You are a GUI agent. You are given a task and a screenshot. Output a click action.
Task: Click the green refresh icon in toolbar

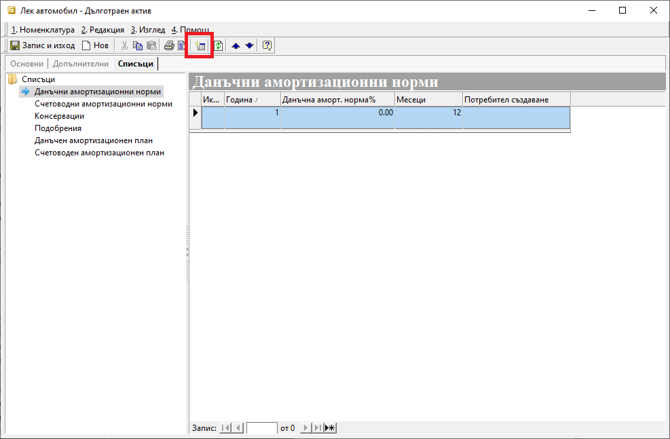point(219,46)
